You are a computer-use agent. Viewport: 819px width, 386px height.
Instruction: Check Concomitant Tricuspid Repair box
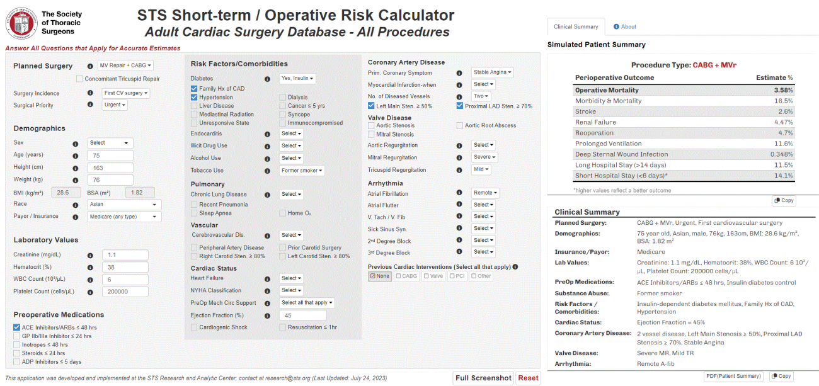79,79
